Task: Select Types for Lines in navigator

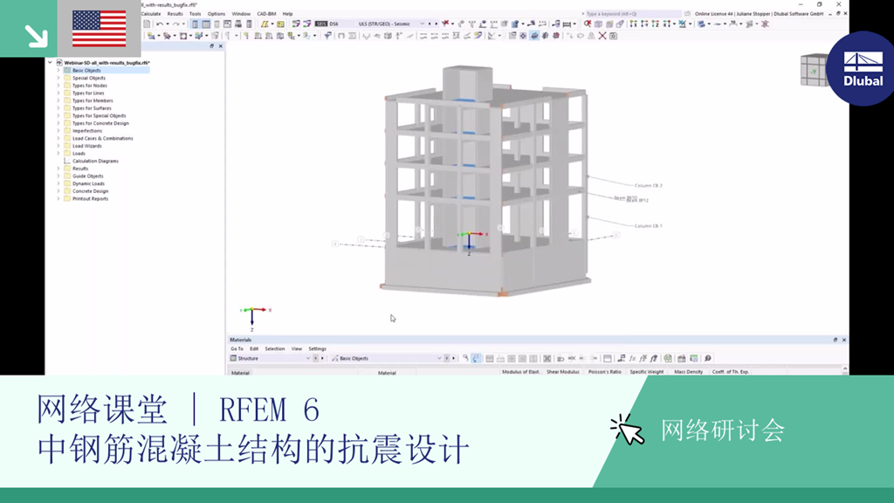Action: (88, 93)
